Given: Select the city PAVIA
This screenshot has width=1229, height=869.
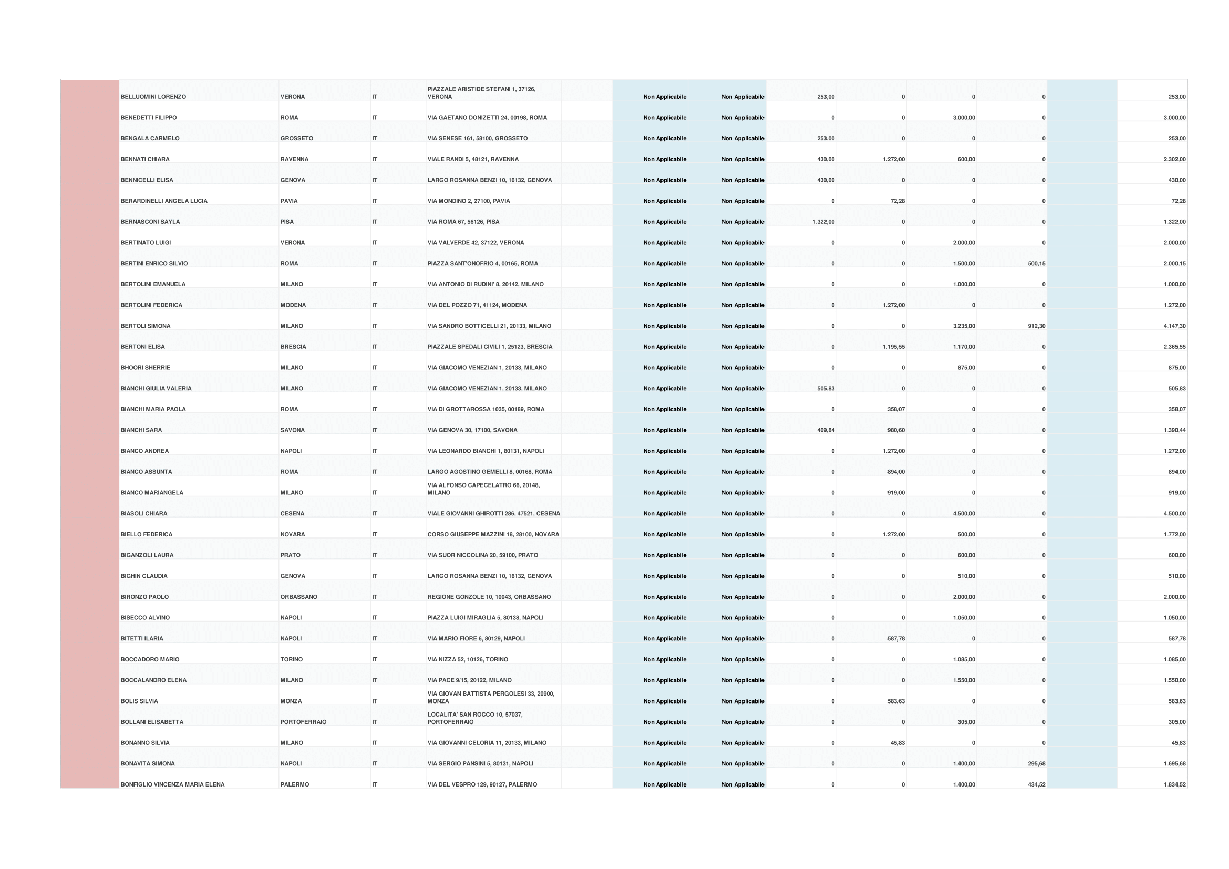Looking at the screenshot, I should pos(288,201).
